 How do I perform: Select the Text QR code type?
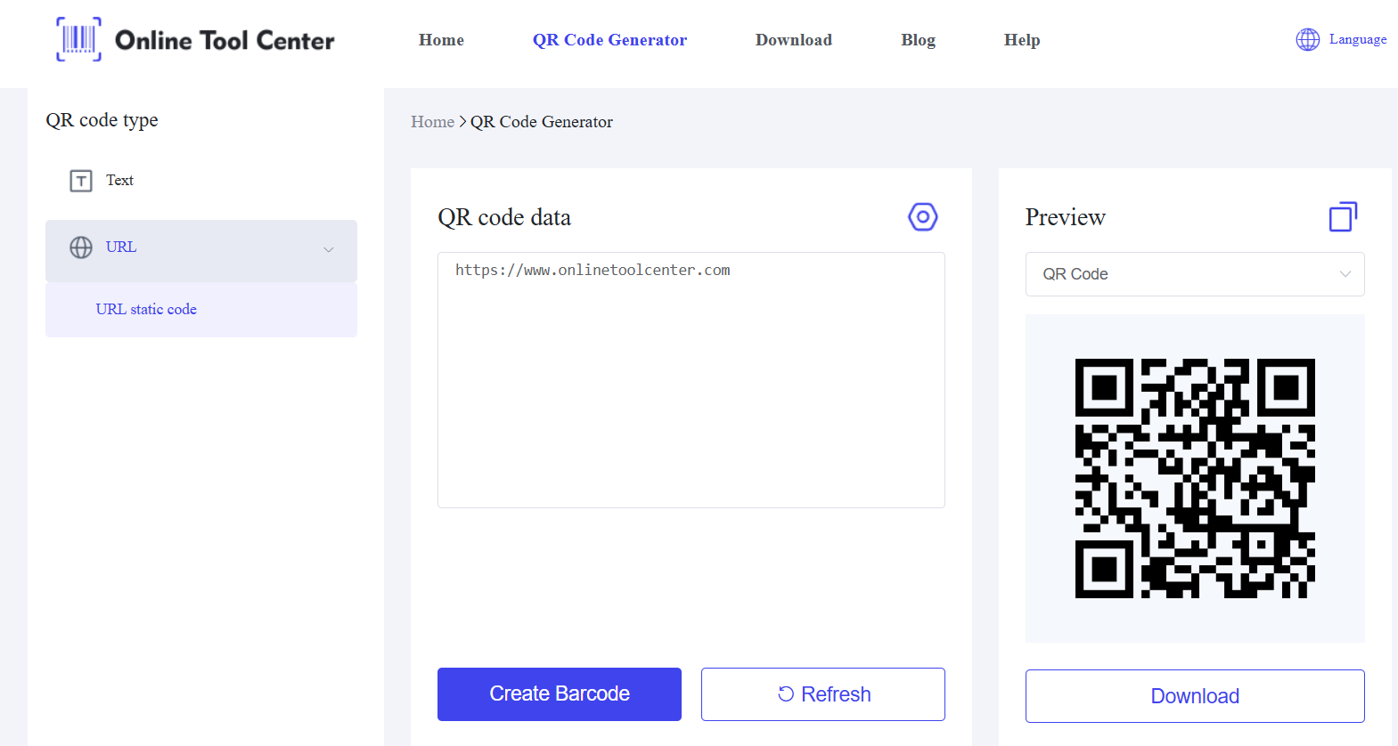tap(201, 181)
